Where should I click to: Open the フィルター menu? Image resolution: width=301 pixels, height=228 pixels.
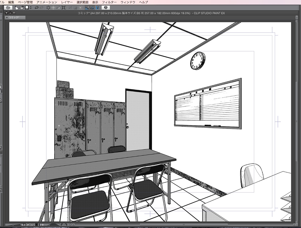(109, 2)
